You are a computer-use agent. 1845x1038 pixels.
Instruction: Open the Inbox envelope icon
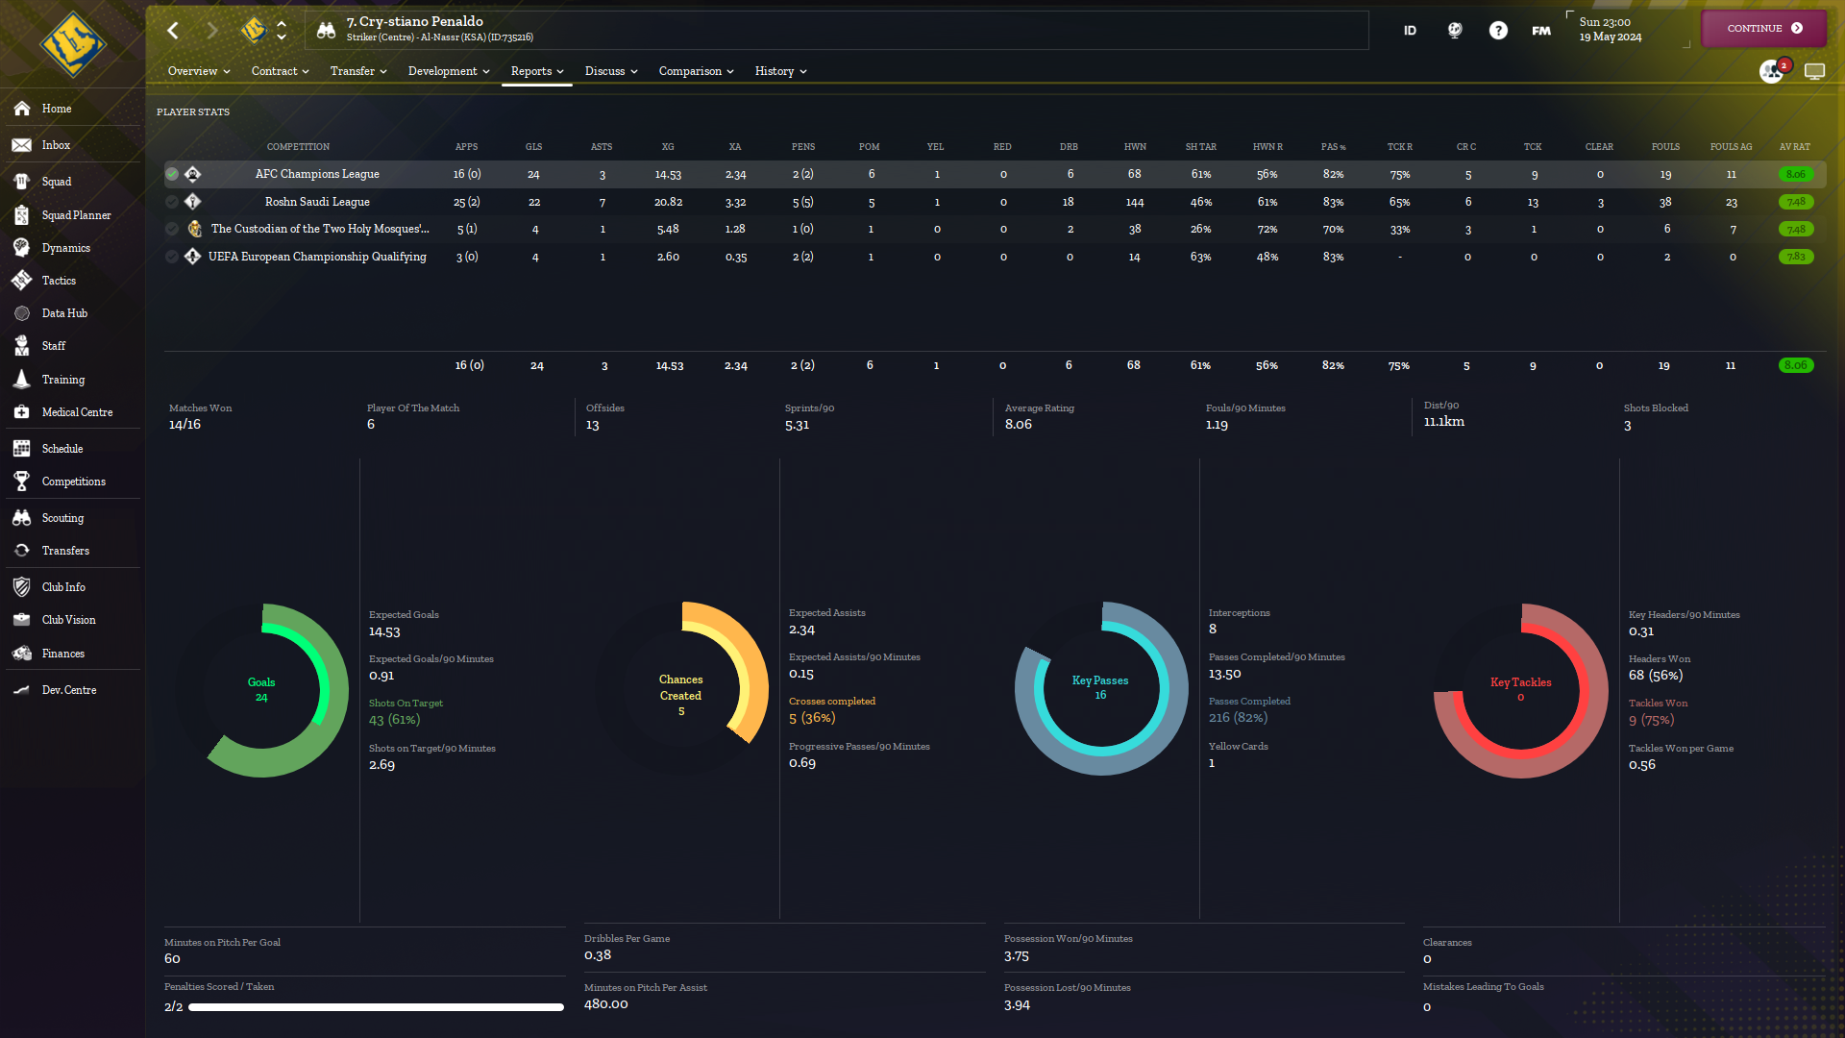click(22, 145)
